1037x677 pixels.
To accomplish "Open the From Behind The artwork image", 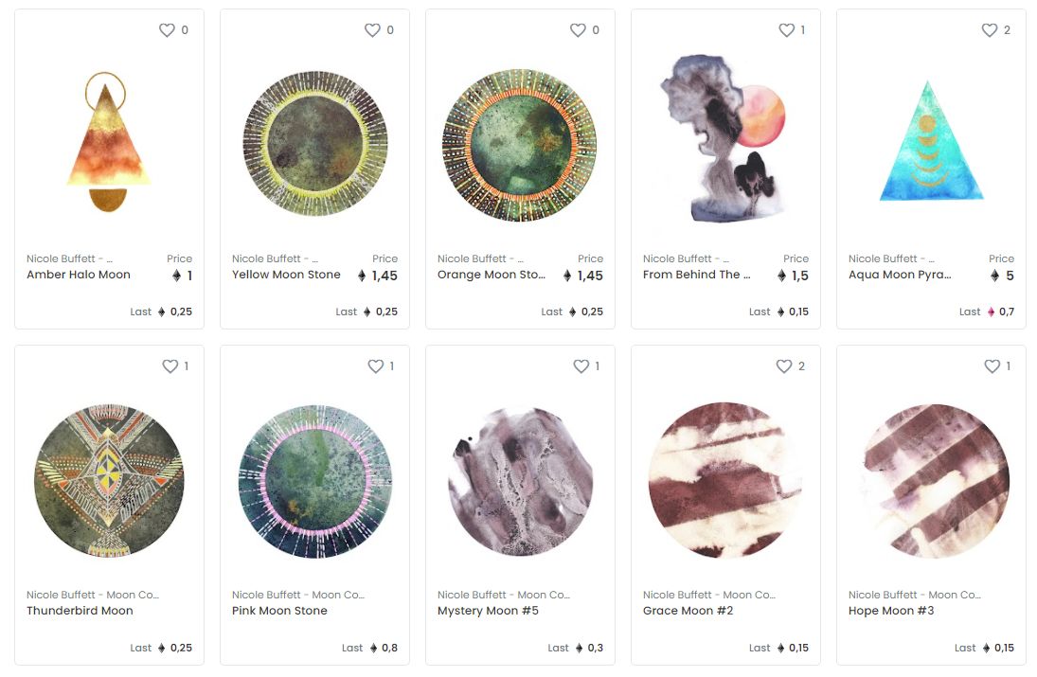I will coord(724,139).
